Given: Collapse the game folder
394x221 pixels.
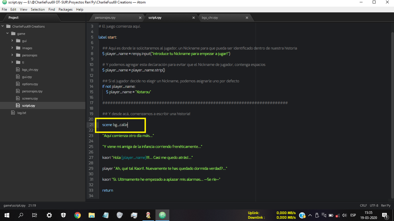Looking at the screenshot, I should coord(7,34).
